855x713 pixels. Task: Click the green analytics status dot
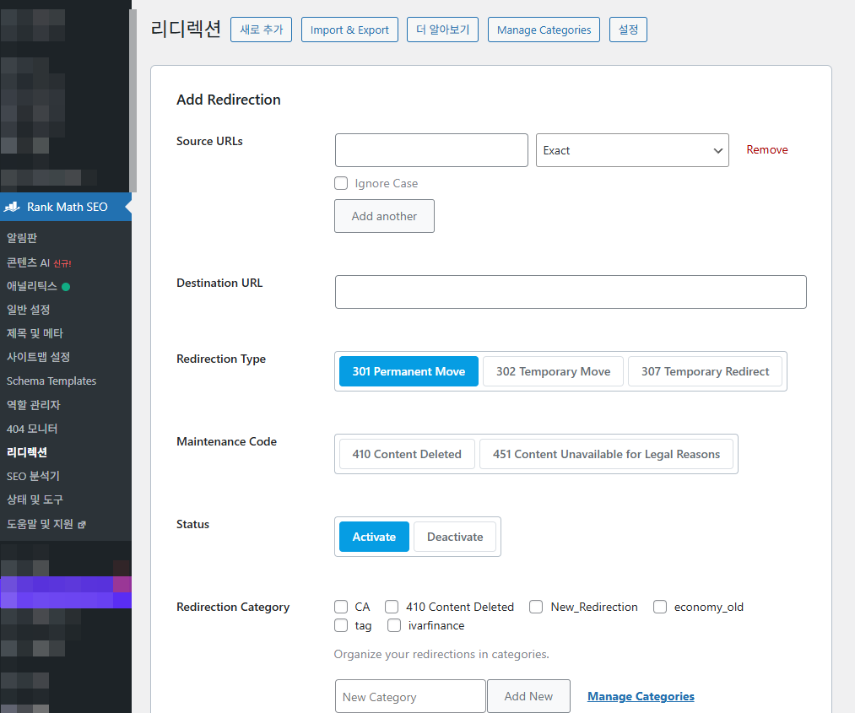(x=66, y=287)
